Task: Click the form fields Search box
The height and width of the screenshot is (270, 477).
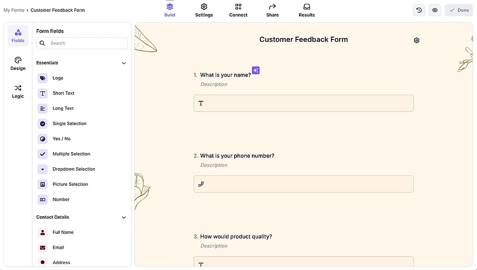Action: coord(82,43)
